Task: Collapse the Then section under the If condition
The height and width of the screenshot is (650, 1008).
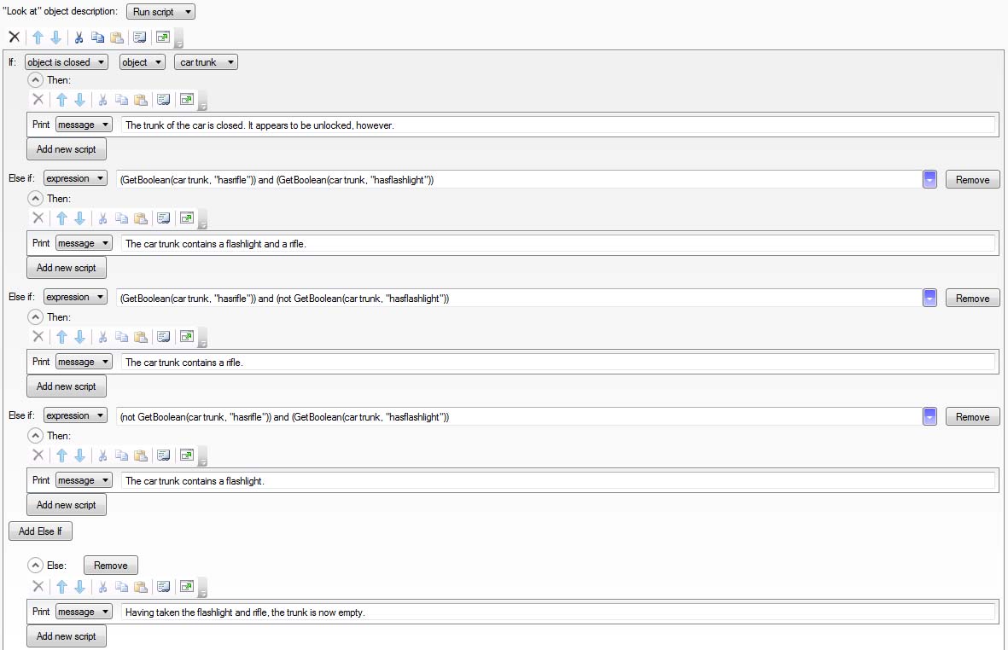Action: [36, 80]
